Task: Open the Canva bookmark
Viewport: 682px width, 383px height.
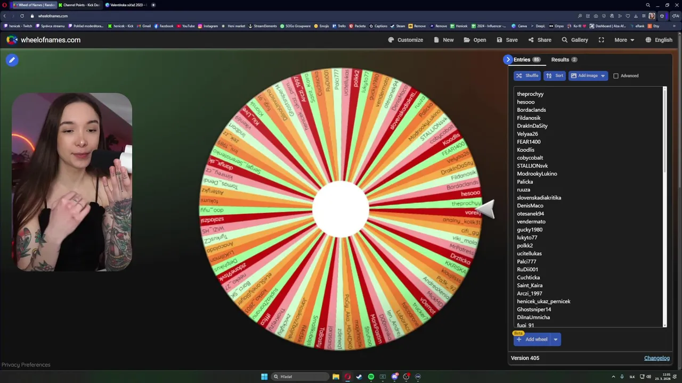Action: (519, 26)
